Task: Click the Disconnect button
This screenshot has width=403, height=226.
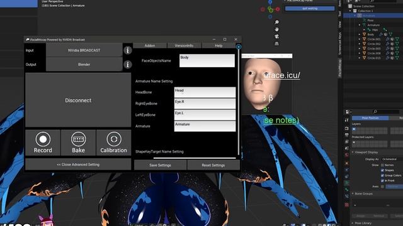Action: [x=78, y=100]
